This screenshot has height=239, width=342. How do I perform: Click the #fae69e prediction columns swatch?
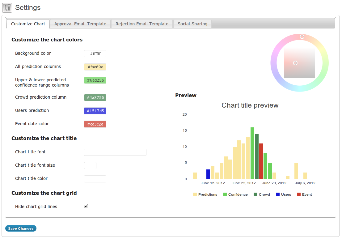click(95, 67)
